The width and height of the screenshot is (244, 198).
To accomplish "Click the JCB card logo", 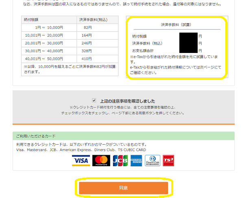I will (120, 161).
